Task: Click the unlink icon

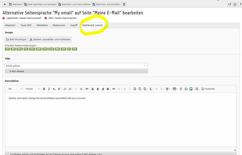Action: (119, 89)
